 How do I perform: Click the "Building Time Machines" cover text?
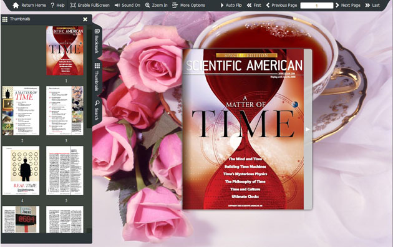click(x=245, y=167)
